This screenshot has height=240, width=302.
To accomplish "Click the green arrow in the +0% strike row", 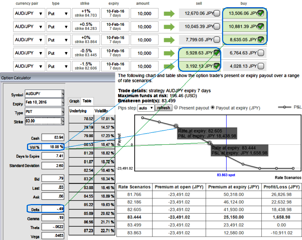I will coord(169,40).
